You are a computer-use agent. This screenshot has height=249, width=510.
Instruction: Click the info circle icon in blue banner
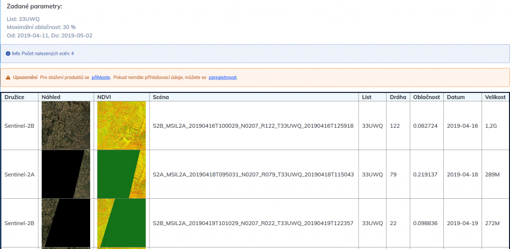pos(8,54)
